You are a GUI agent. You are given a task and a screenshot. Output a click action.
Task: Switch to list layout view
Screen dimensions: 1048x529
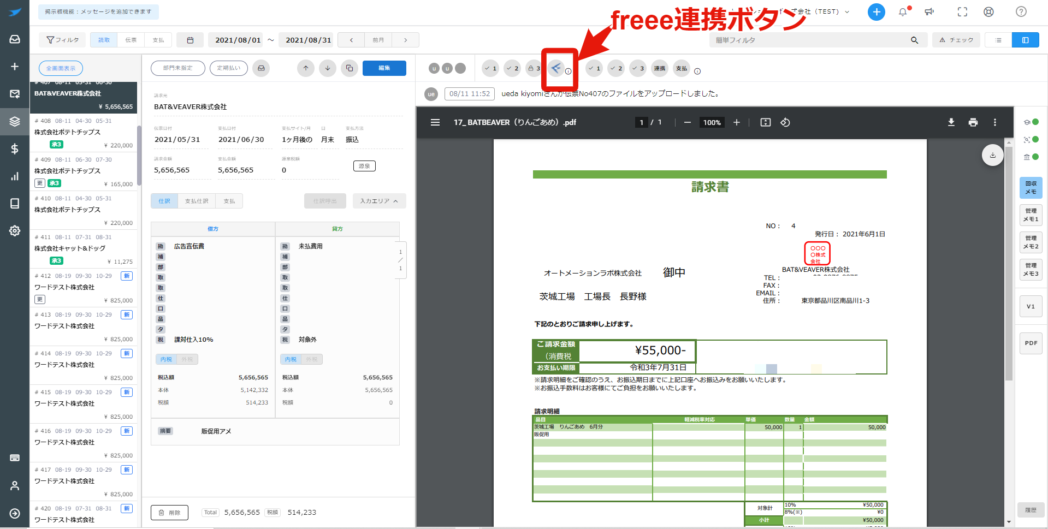click(998, 40)
